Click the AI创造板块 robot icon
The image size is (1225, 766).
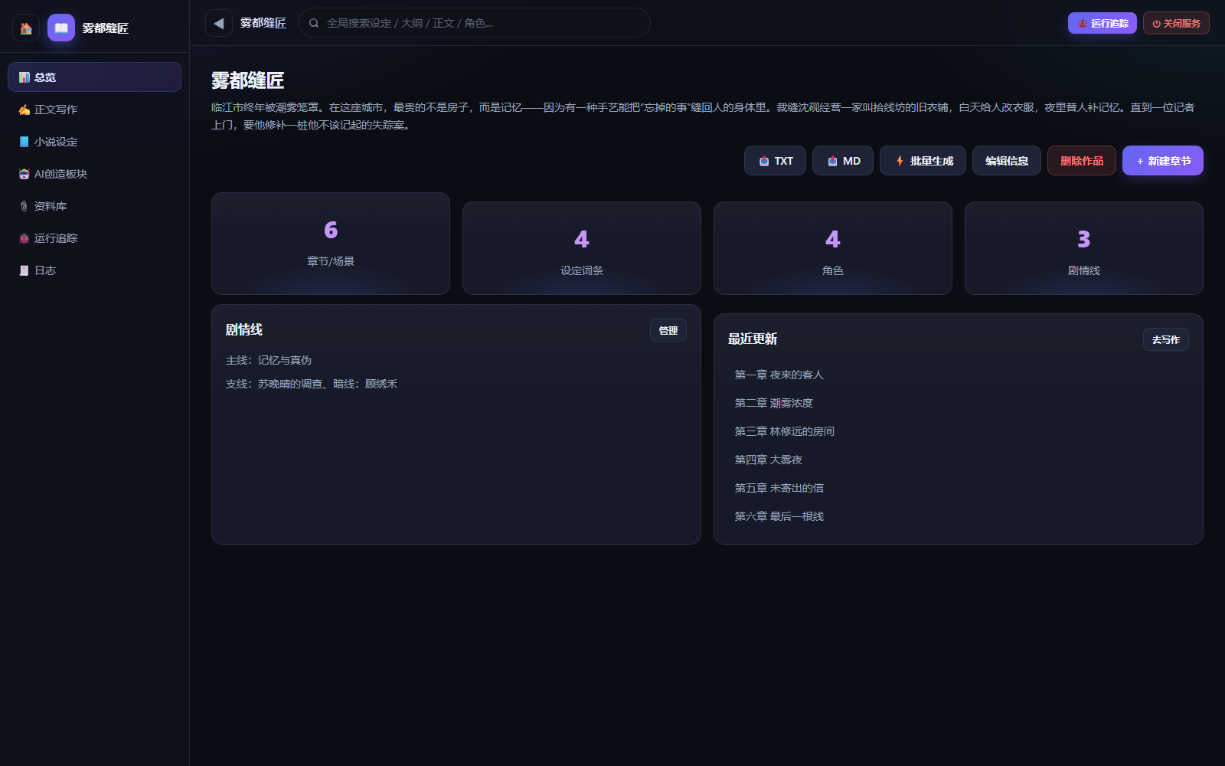point(24,174)
